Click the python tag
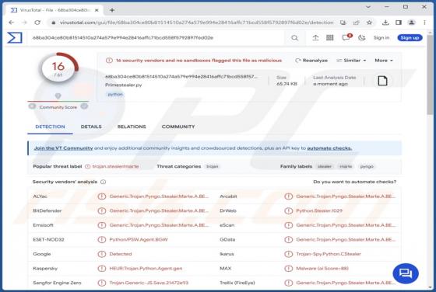436x292 pixels. pyautogui.click(x=115, y=94)
